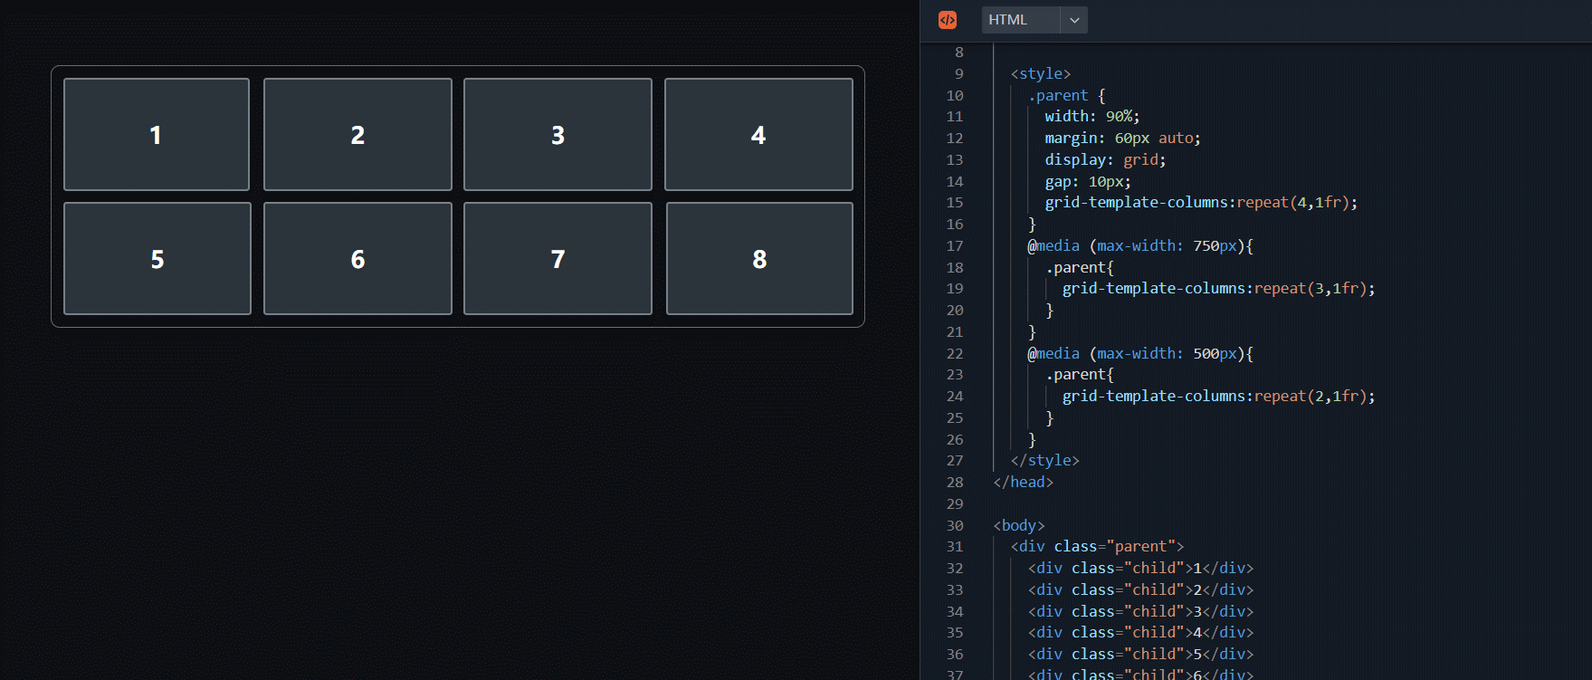This screenshot has height=680, width=1592.
Task: Click the repeat(3,1fr) grid-template-columns line
Action: (1218, 288)
